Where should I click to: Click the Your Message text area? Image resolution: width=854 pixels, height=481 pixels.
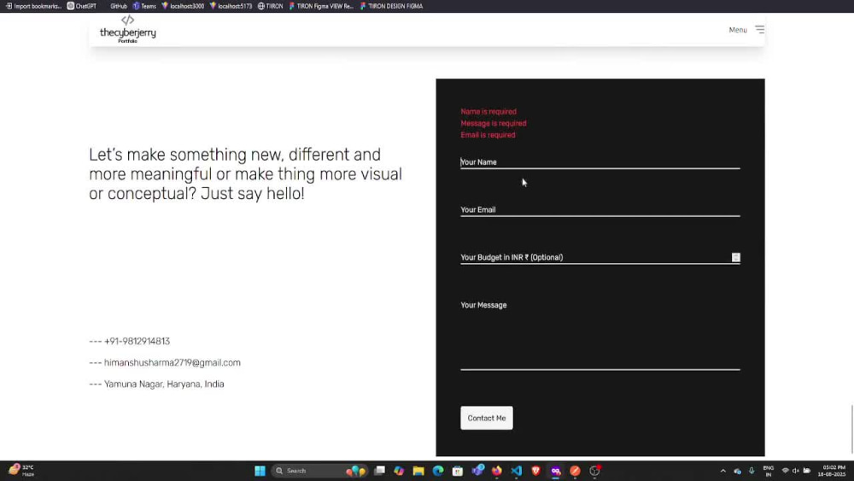(x=600, y=333)
